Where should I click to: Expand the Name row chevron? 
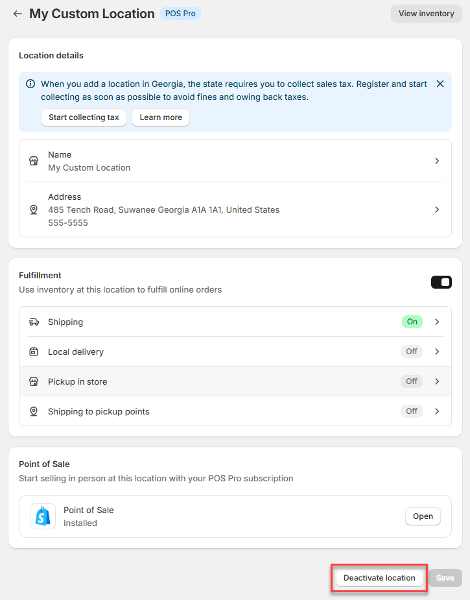click(x=437, y=161)
